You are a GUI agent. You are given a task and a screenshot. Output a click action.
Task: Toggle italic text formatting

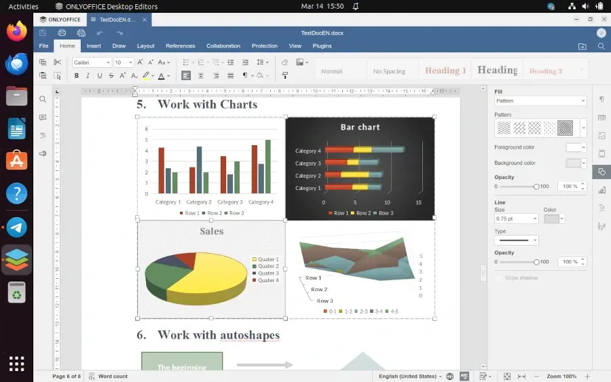88,76
